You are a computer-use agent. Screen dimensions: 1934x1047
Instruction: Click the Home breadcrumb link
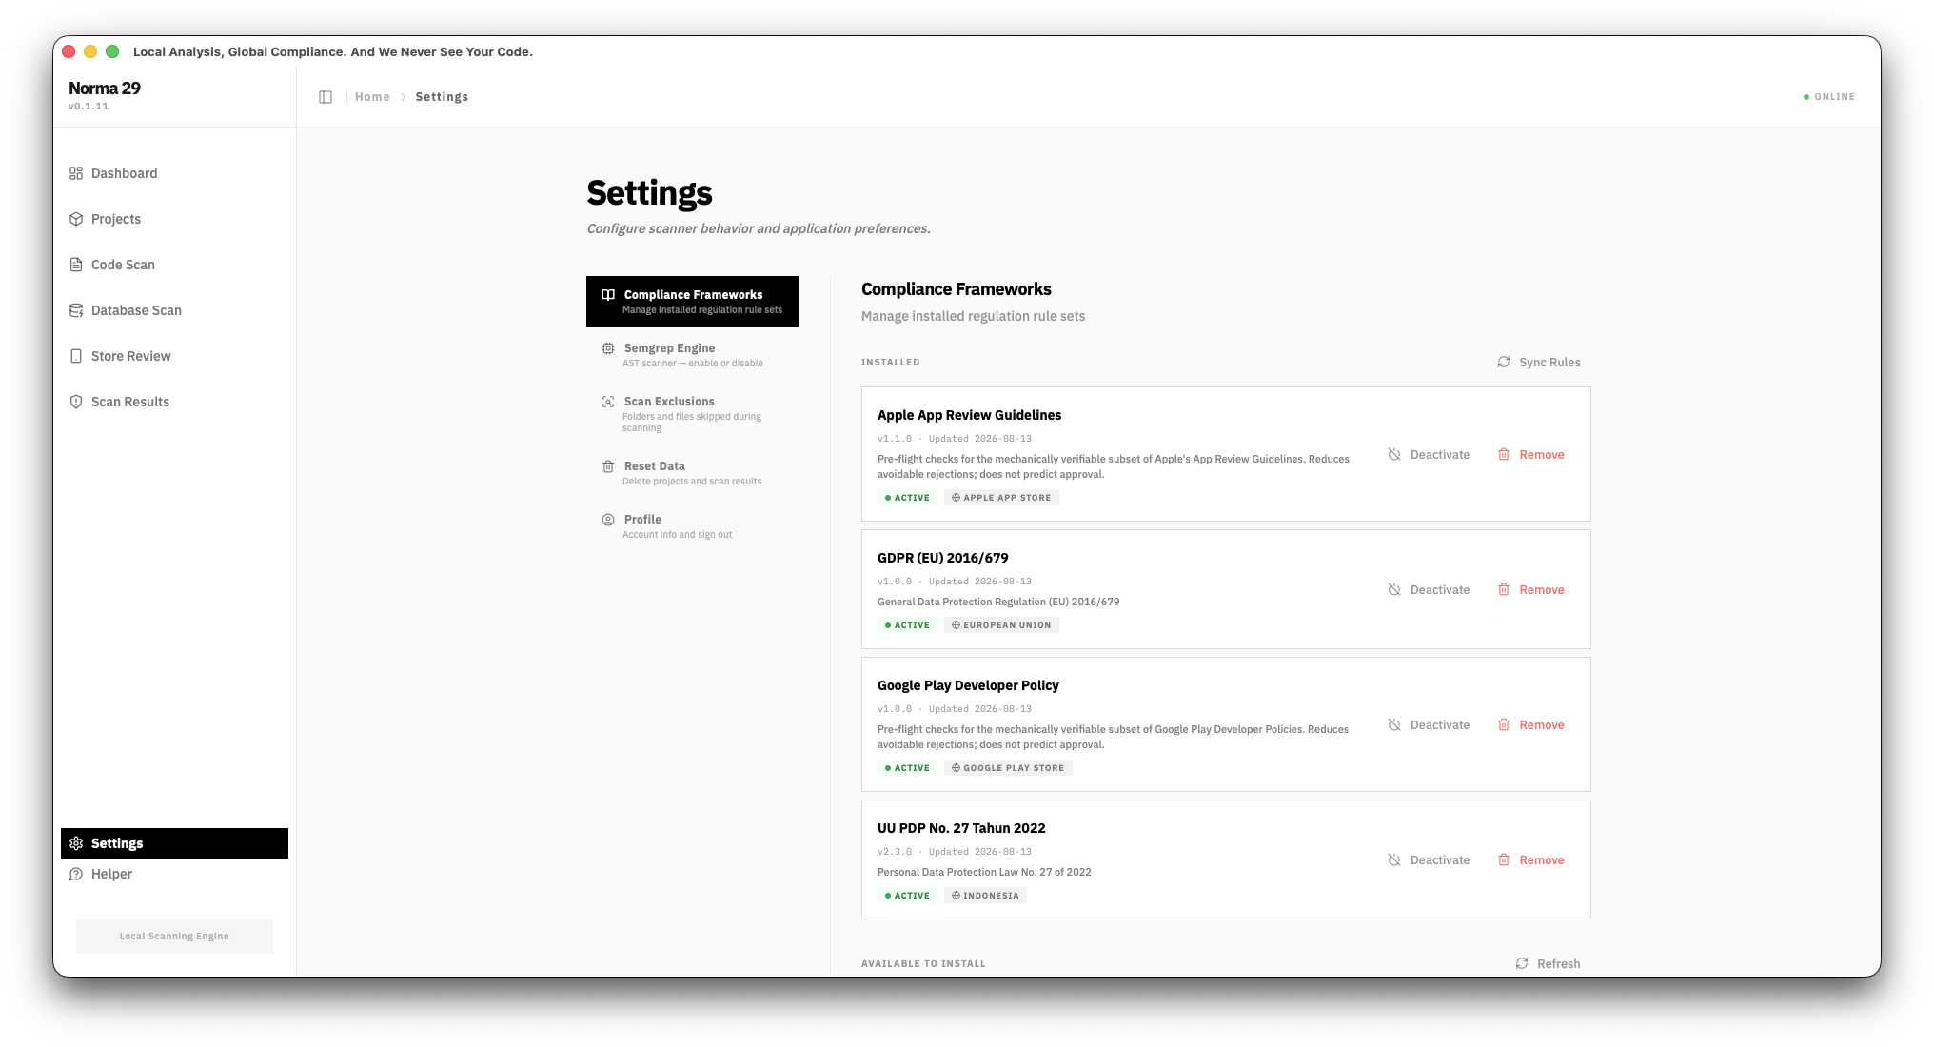(x=372, y=97)
